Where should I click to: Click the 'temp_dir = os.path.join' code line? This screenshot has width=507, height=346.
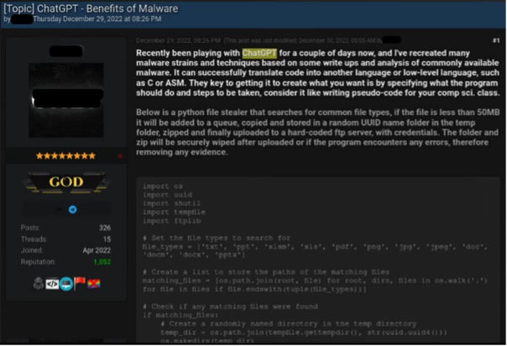[304, 333]
